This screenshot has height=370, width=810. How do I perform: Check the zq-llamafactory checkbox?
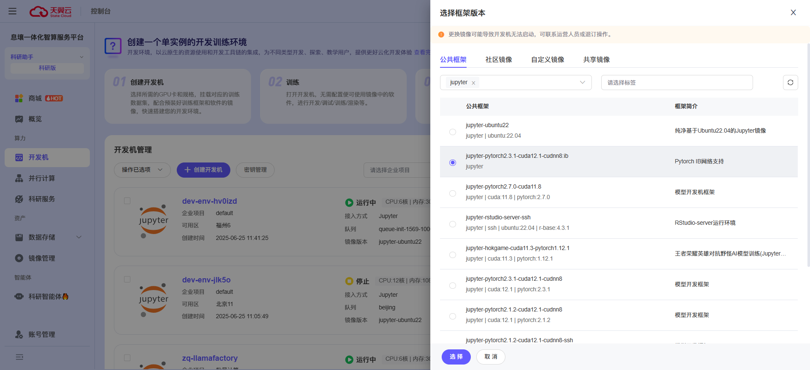tap(127, 358)
